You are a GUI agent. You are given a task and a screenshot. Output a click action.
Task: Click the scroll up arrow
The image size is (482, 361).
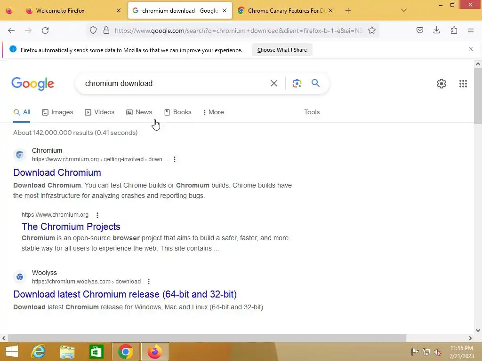click(x=478, y=64)
